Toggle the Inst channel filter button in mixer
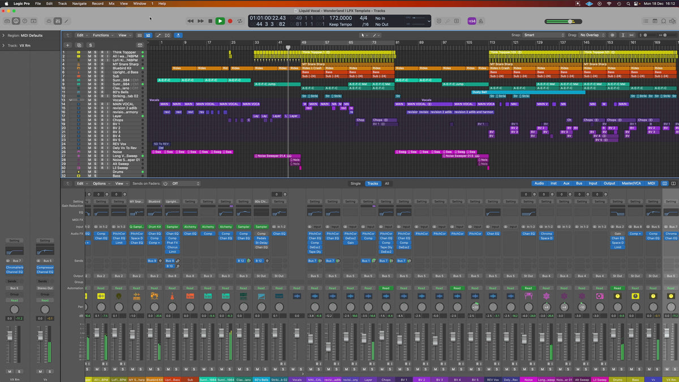679x382 pixels. click(553, 183)
